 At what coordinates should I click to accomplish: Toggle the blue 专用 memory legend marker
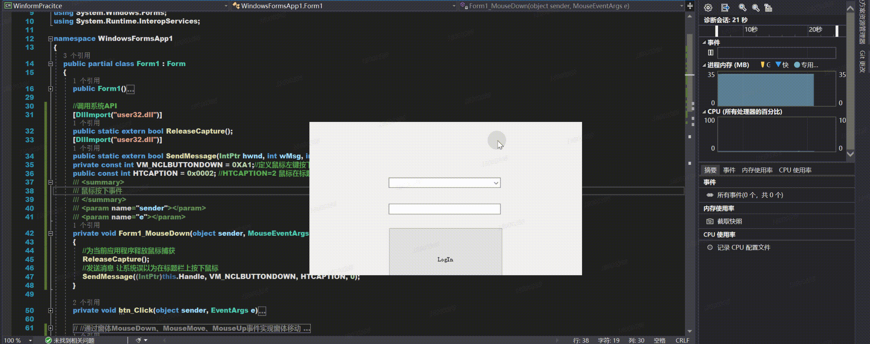(797, 65)
